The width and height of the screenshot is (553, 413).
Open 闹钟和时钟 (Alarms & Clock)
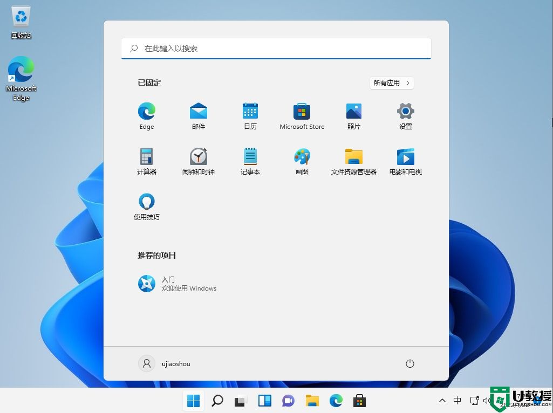pyautogui.click(x=198, y=160)
